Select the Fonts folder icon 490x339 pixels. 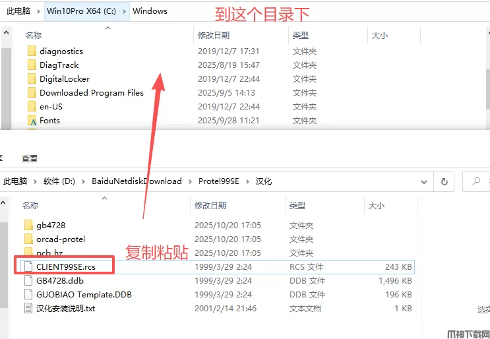coord(32,120)
